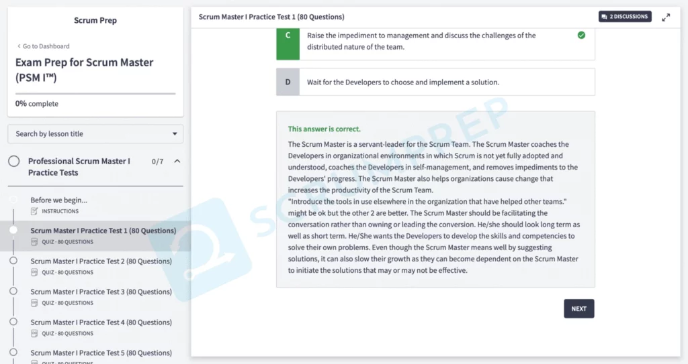Collapse the Professional Scrum Master I section
This screenshot has height=364, width=688.
(x=177, y=162)
